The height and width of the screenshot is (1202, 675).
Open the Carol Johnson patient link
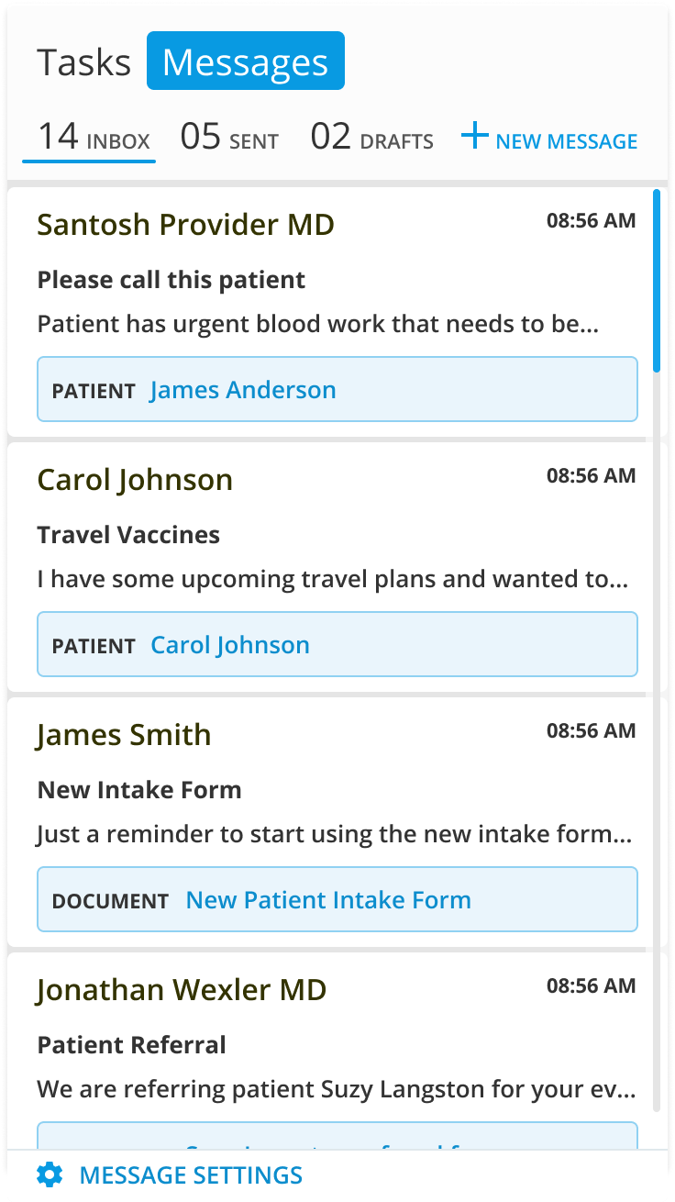tap(230, 645)
